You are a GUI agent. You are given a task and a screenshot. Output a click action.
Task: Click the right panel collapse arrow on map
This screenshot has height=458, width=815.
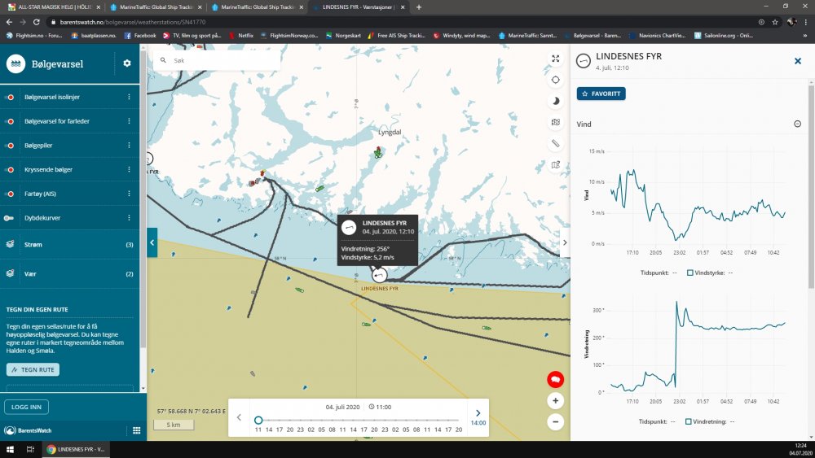point(565,242)
